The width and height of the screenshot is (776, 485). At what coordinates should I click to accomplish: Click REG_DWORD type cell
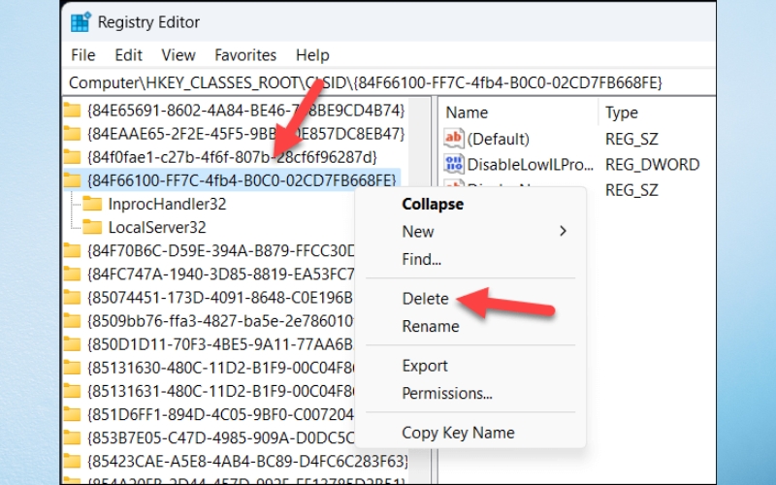(652, 164)
